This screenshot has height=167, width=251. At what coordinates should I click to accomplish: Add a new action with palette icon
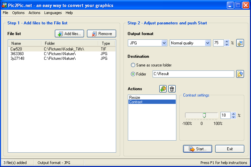(163, 89)
